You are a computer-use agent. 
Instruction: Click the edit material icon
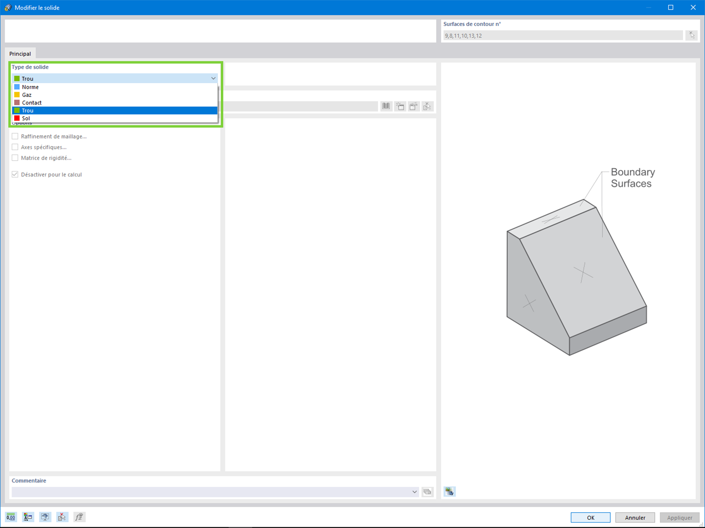click(414, 106)
